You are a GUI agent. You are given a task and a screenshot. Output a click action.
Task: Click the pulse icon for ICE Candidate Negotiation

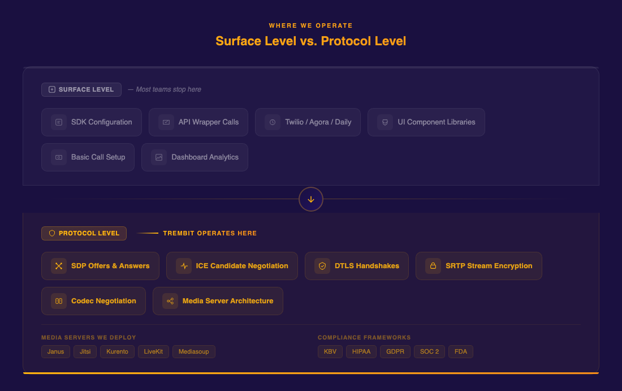click(x=184, y=266)
